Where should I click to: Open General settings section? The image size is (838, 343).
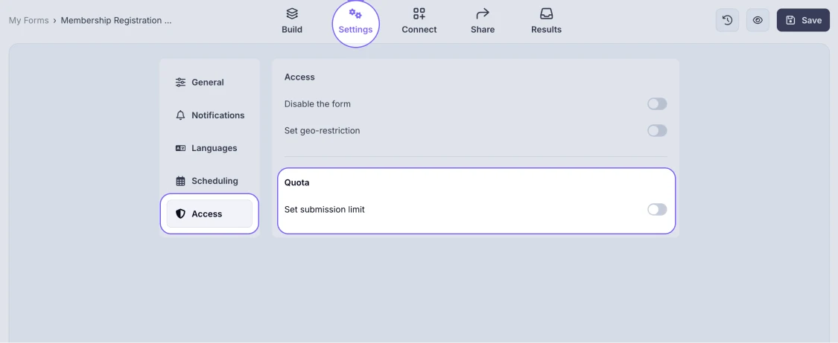209,82
